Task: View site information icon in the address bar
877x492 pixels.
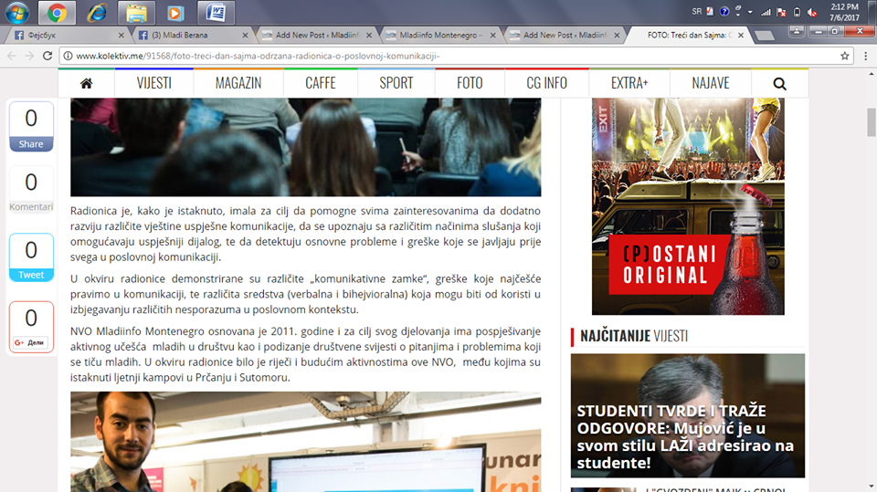Action: 68,56
